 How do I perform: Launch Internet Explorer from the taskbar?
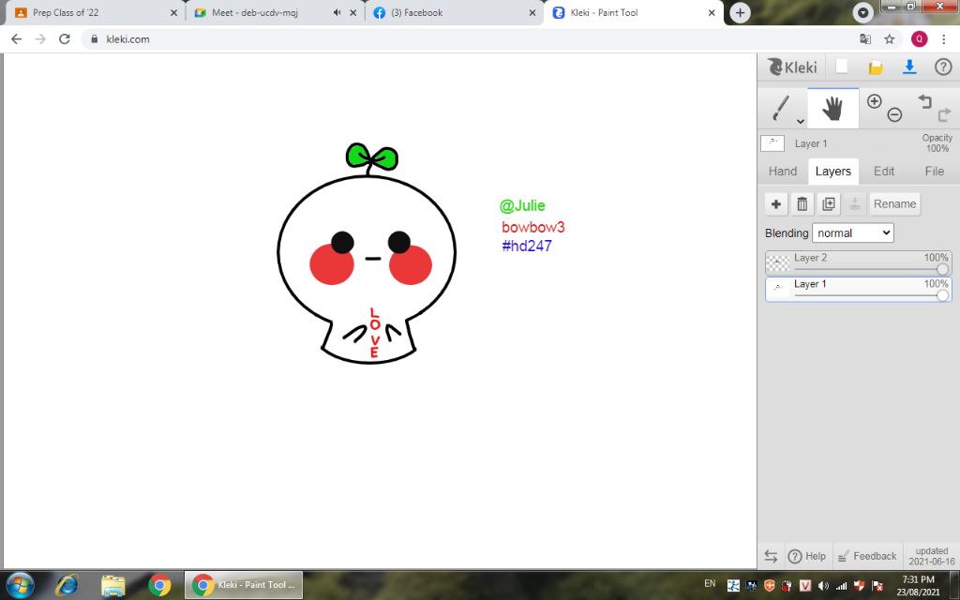tap(67, 585)
